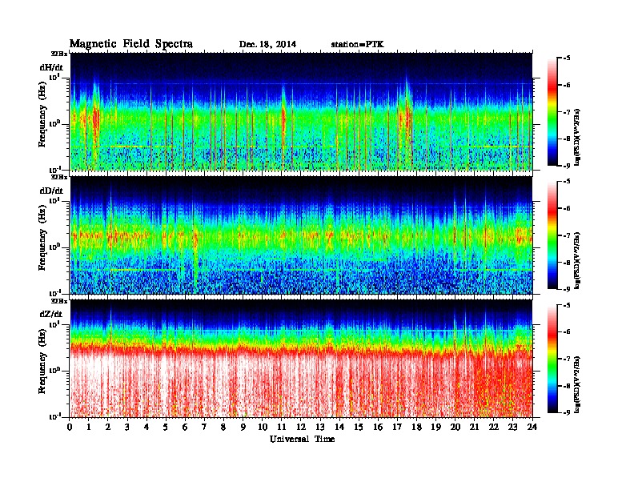This screenshot has width=634, height=490.
Task: Click the "32Hz" label atop dD/dt panel
Action: [58, 177]
